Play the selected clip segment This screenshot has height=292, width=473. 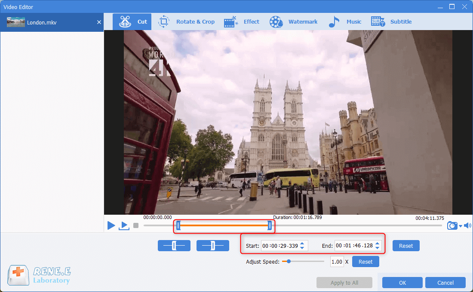tap(124, 225)
